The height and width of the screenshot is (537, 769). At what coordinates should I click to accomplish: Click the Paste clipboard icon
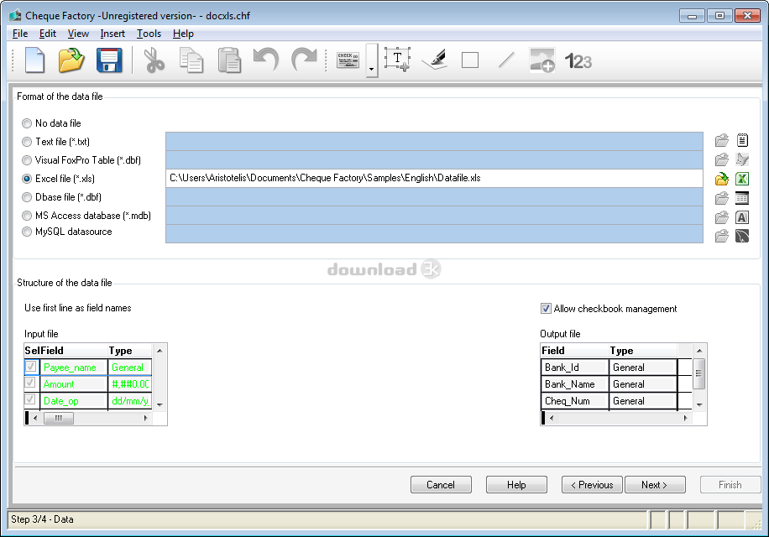point(229,60)
